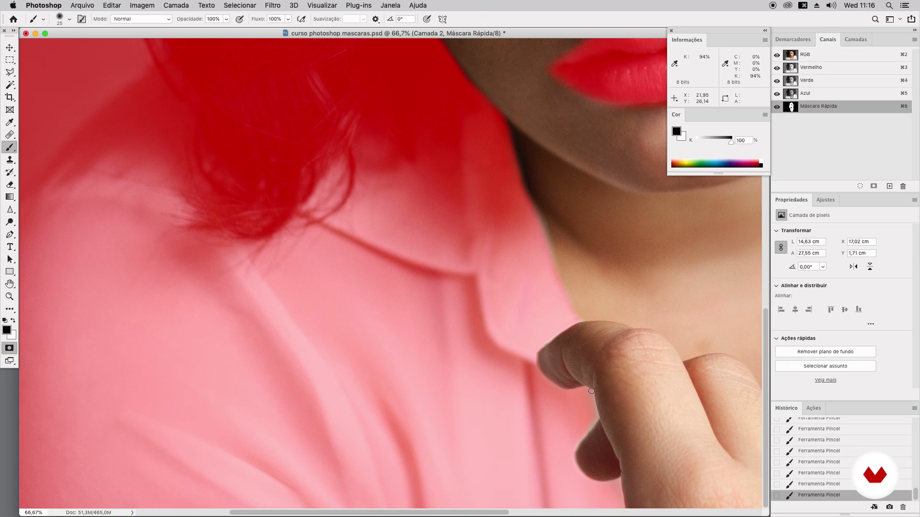Select the Blur tool
920x517 pixels.
10,209
